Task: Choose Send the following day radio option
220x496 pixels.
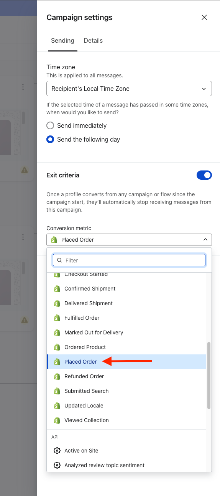Action: tap(50, 139)
